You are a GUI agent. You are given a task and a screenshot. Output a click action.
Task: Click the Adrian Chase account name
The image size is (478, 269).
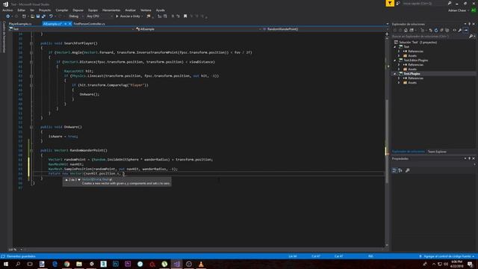pyautogui.click(x=457, y=10)
